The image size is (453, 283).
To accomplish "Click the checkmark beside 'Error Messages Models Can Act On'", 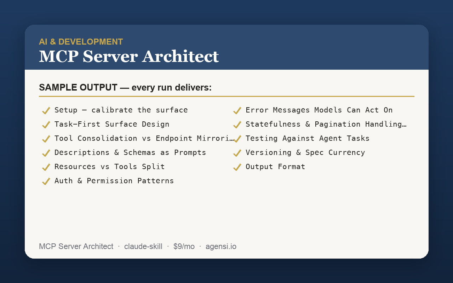I will tap(237, 110).
